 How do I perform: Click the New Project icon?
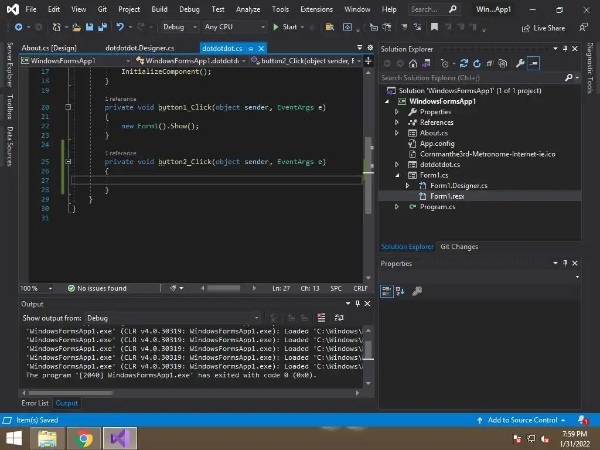[x=57, y=27]
